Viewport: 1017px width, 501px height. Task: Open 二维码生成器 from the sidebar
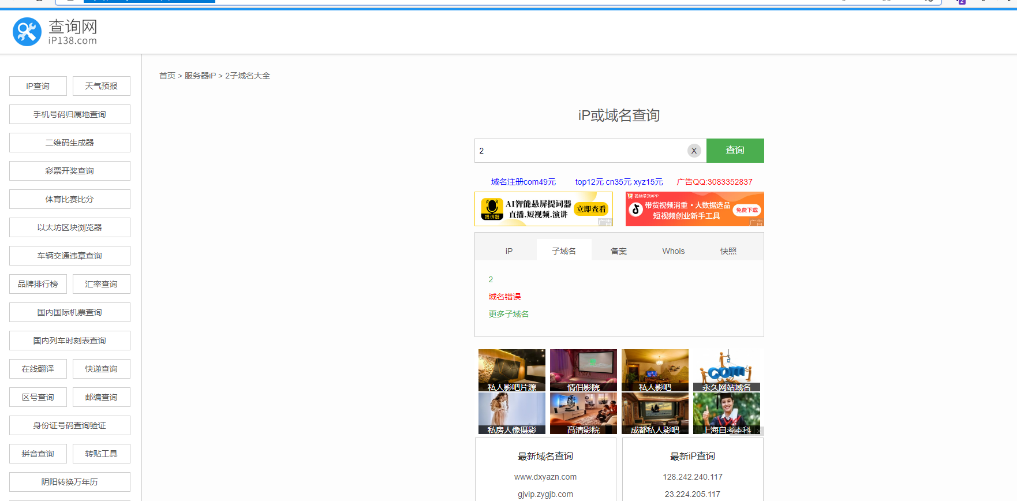point(70,143)
